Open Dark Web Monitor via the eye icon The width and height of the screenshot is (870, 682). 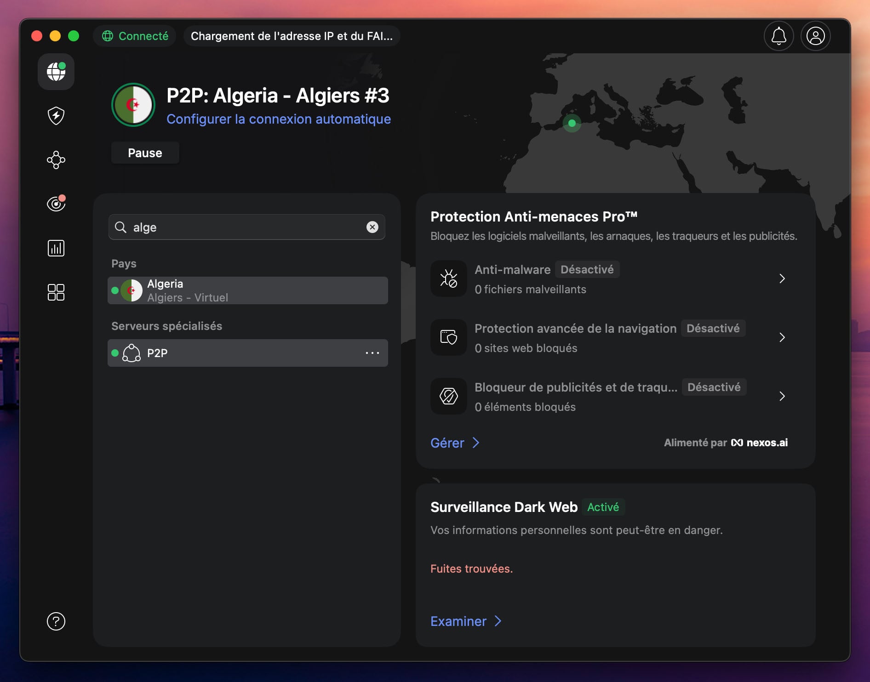56,204
